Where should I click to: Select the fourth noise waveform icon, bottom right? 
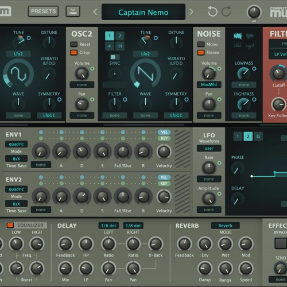[250, 45]
